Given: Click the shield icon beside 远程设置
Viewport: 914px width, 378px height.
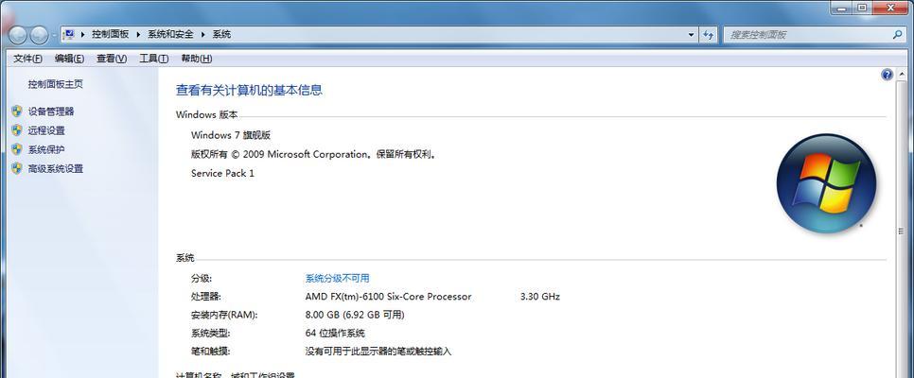Looking at the screenshot, I should coord(17,129).
